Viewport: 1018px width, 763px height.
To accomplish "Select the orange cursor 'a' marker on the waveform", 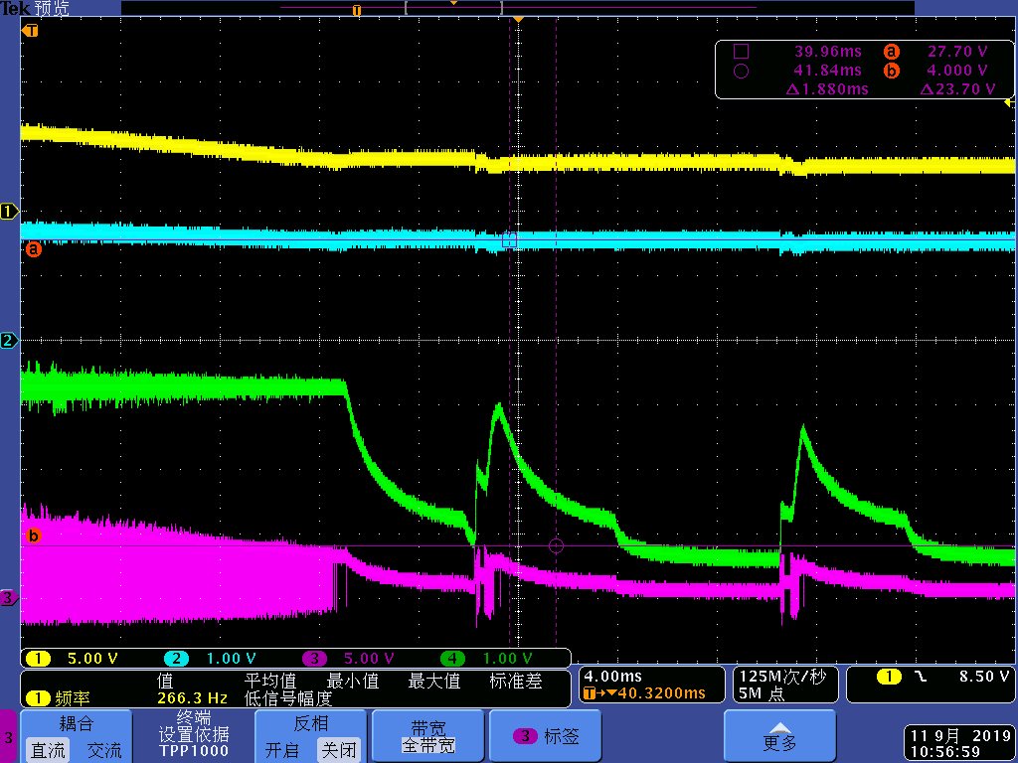I will pyautogui.click(x=34, y=248).
